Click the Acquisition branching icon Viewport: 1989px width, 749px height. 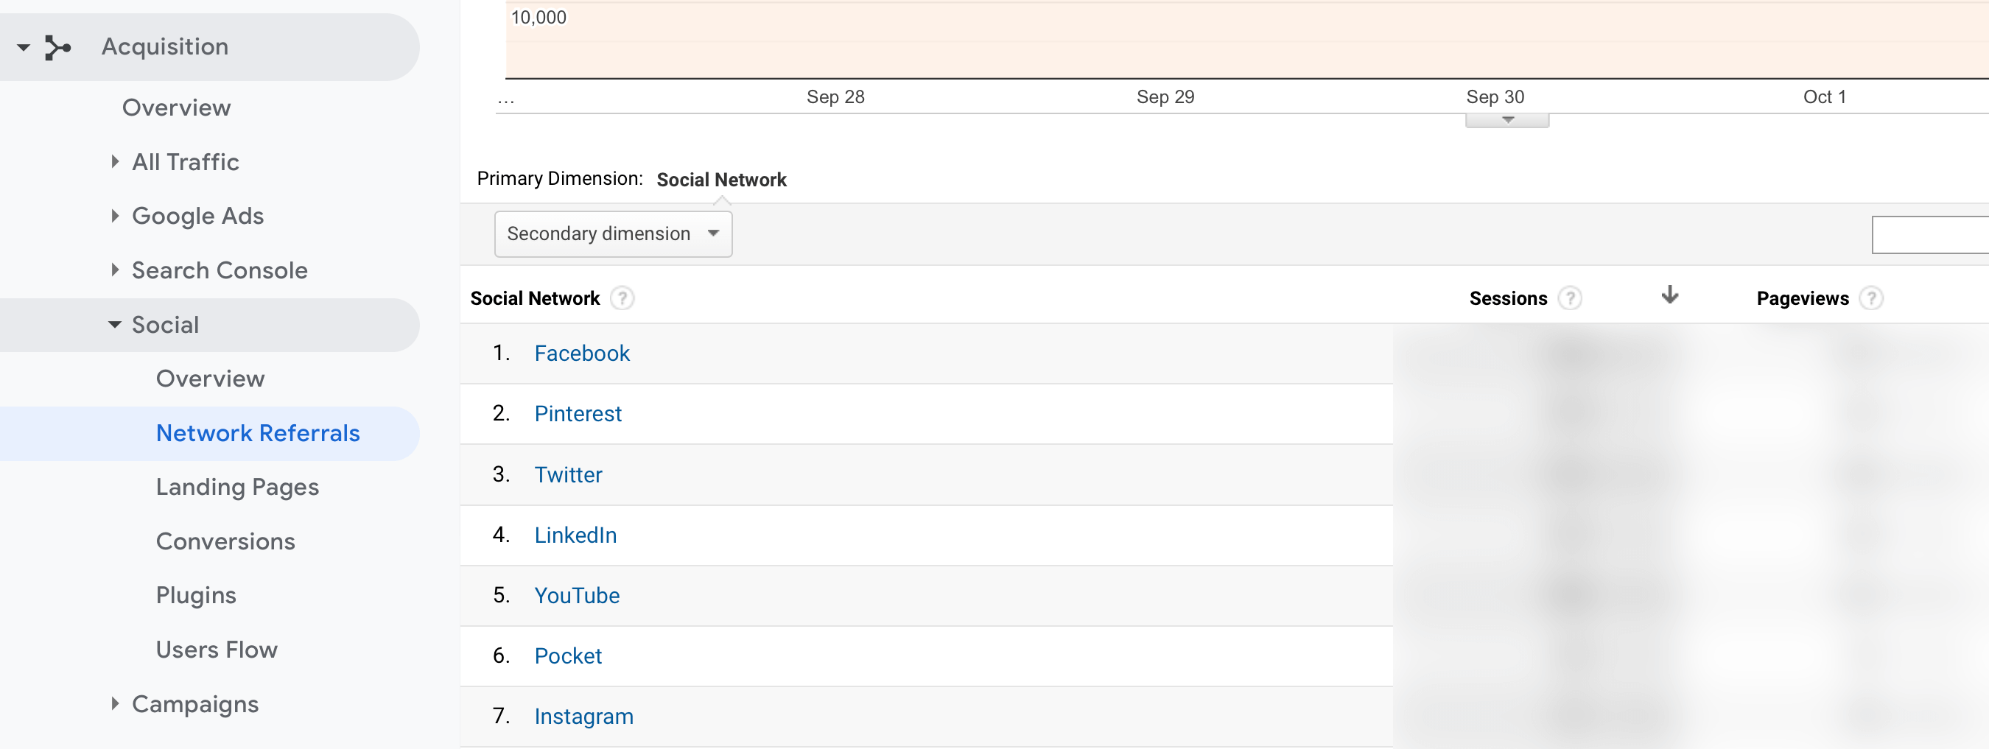tap(58, 47)
